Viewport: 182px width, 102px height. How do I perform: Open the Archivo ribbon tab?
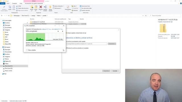(x=3, y=3)
